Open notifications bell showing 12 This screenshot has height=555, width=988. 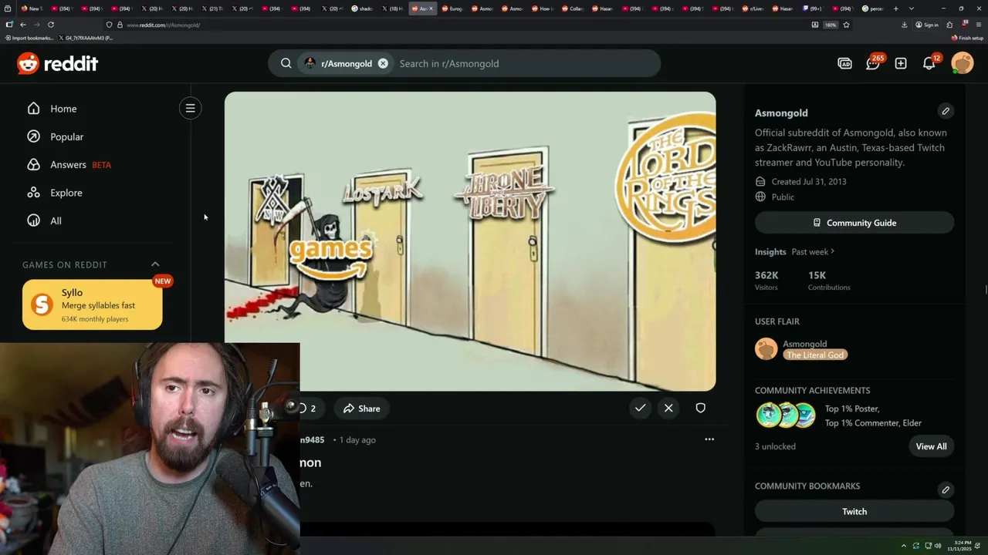tap(929, 63)
